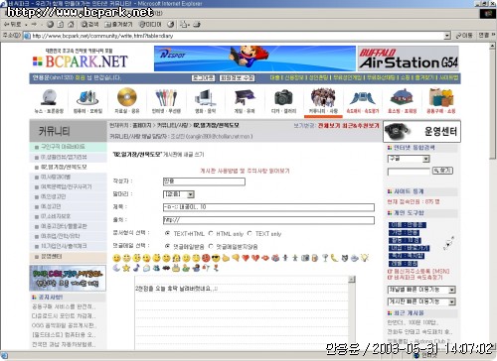Expand the address bar URL dropdown arrow
This screenshot has height=361, width=497.
(447, 36)
